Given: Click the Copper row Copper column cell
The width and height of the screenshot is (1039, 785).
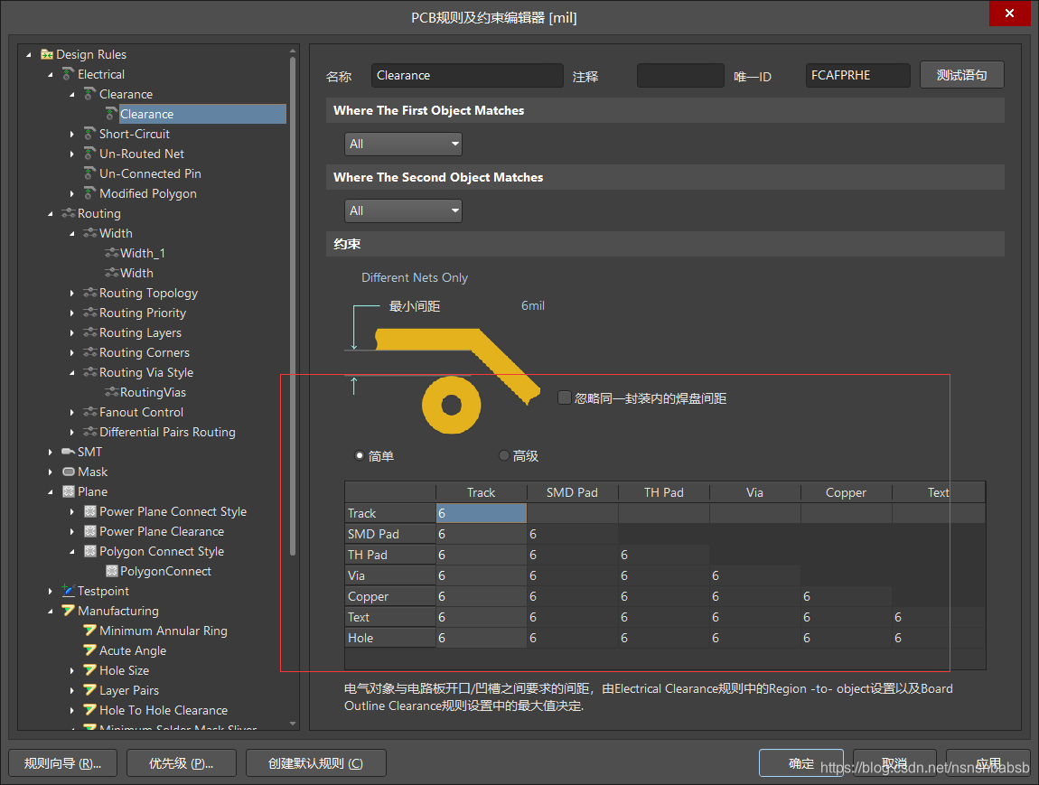Looking at the screenshot, I should pyautogui.click(x=847, y=596).
